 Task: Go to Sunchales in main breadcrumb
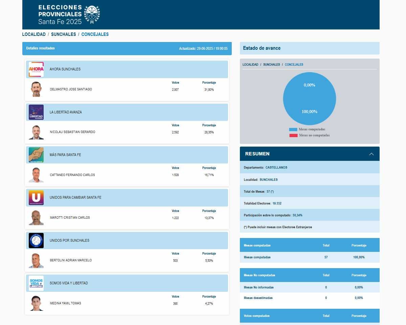(x=63, y=35)
